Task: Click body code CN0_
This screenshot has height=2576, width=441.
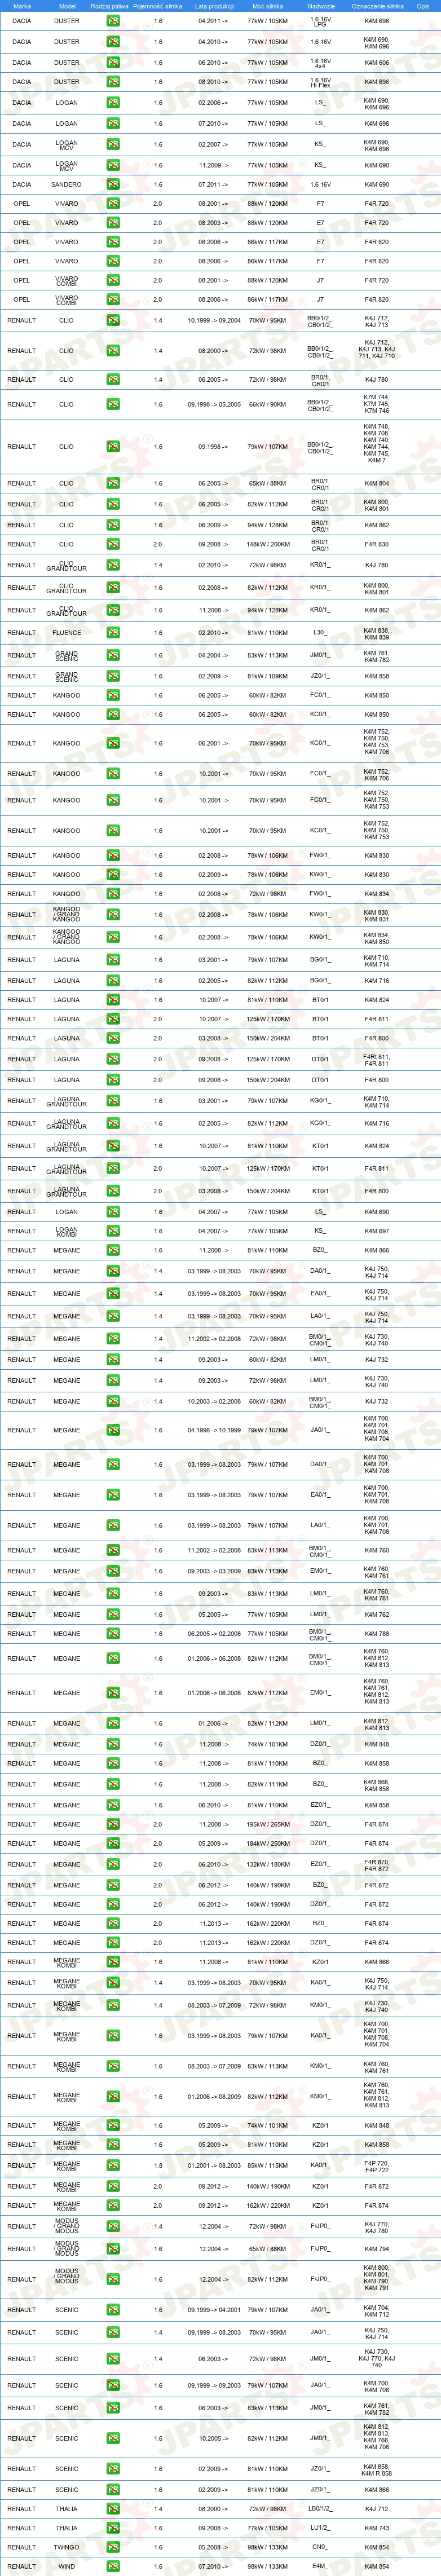Action: (x=320, y=2547)
